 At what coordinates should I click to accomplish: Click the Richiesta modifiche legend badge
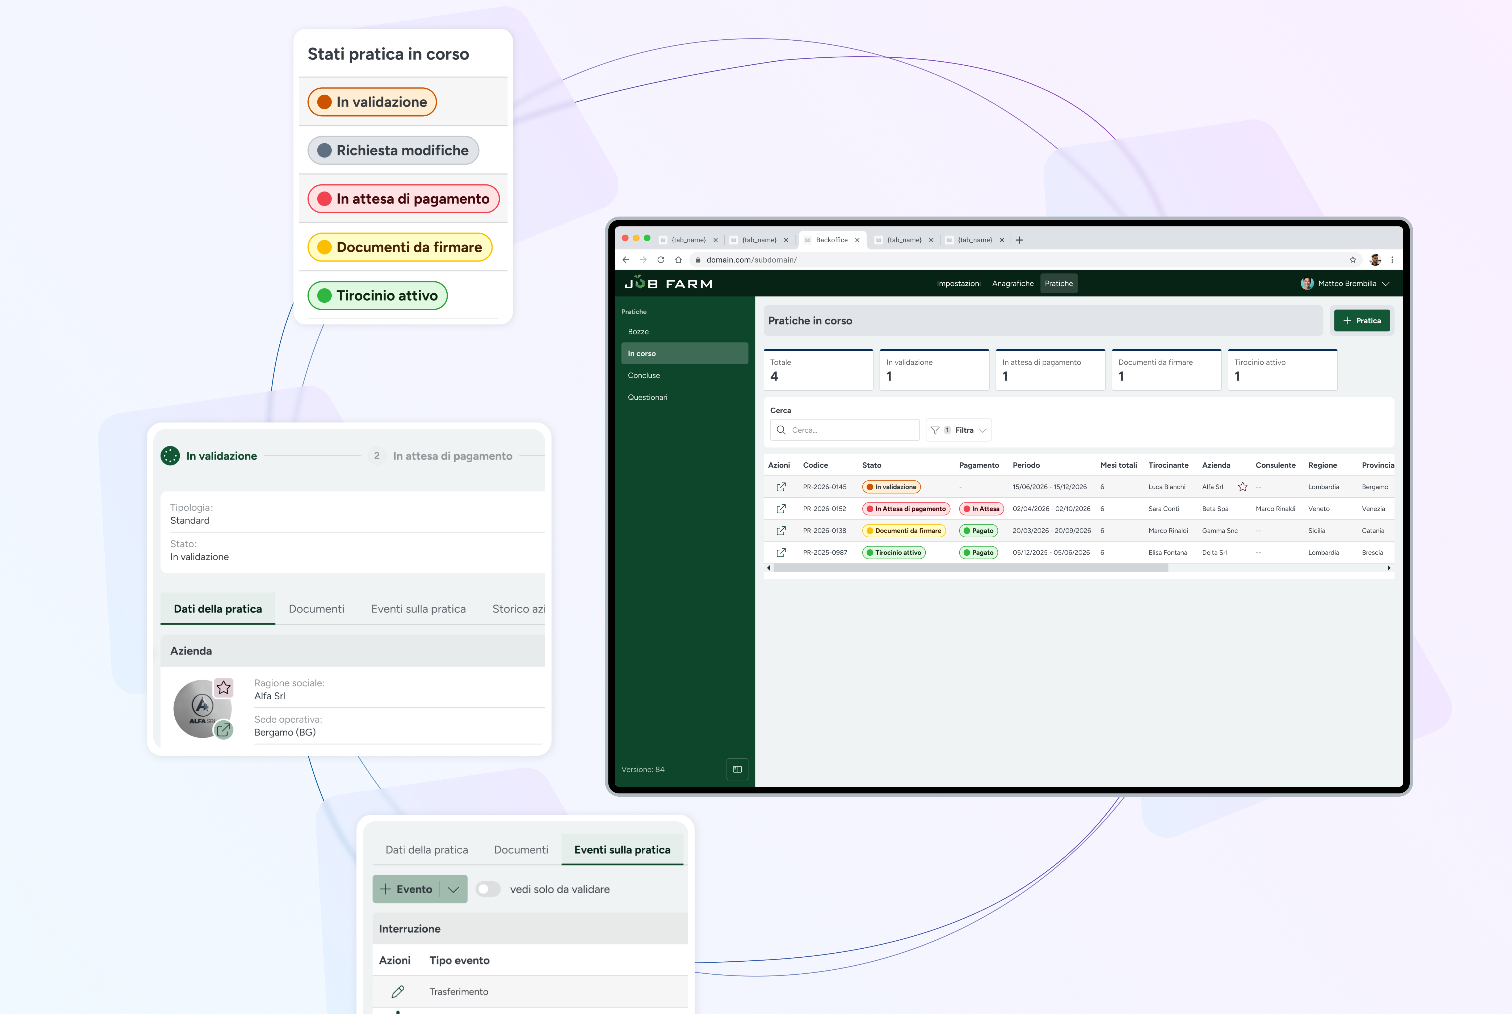pos(393,150)
